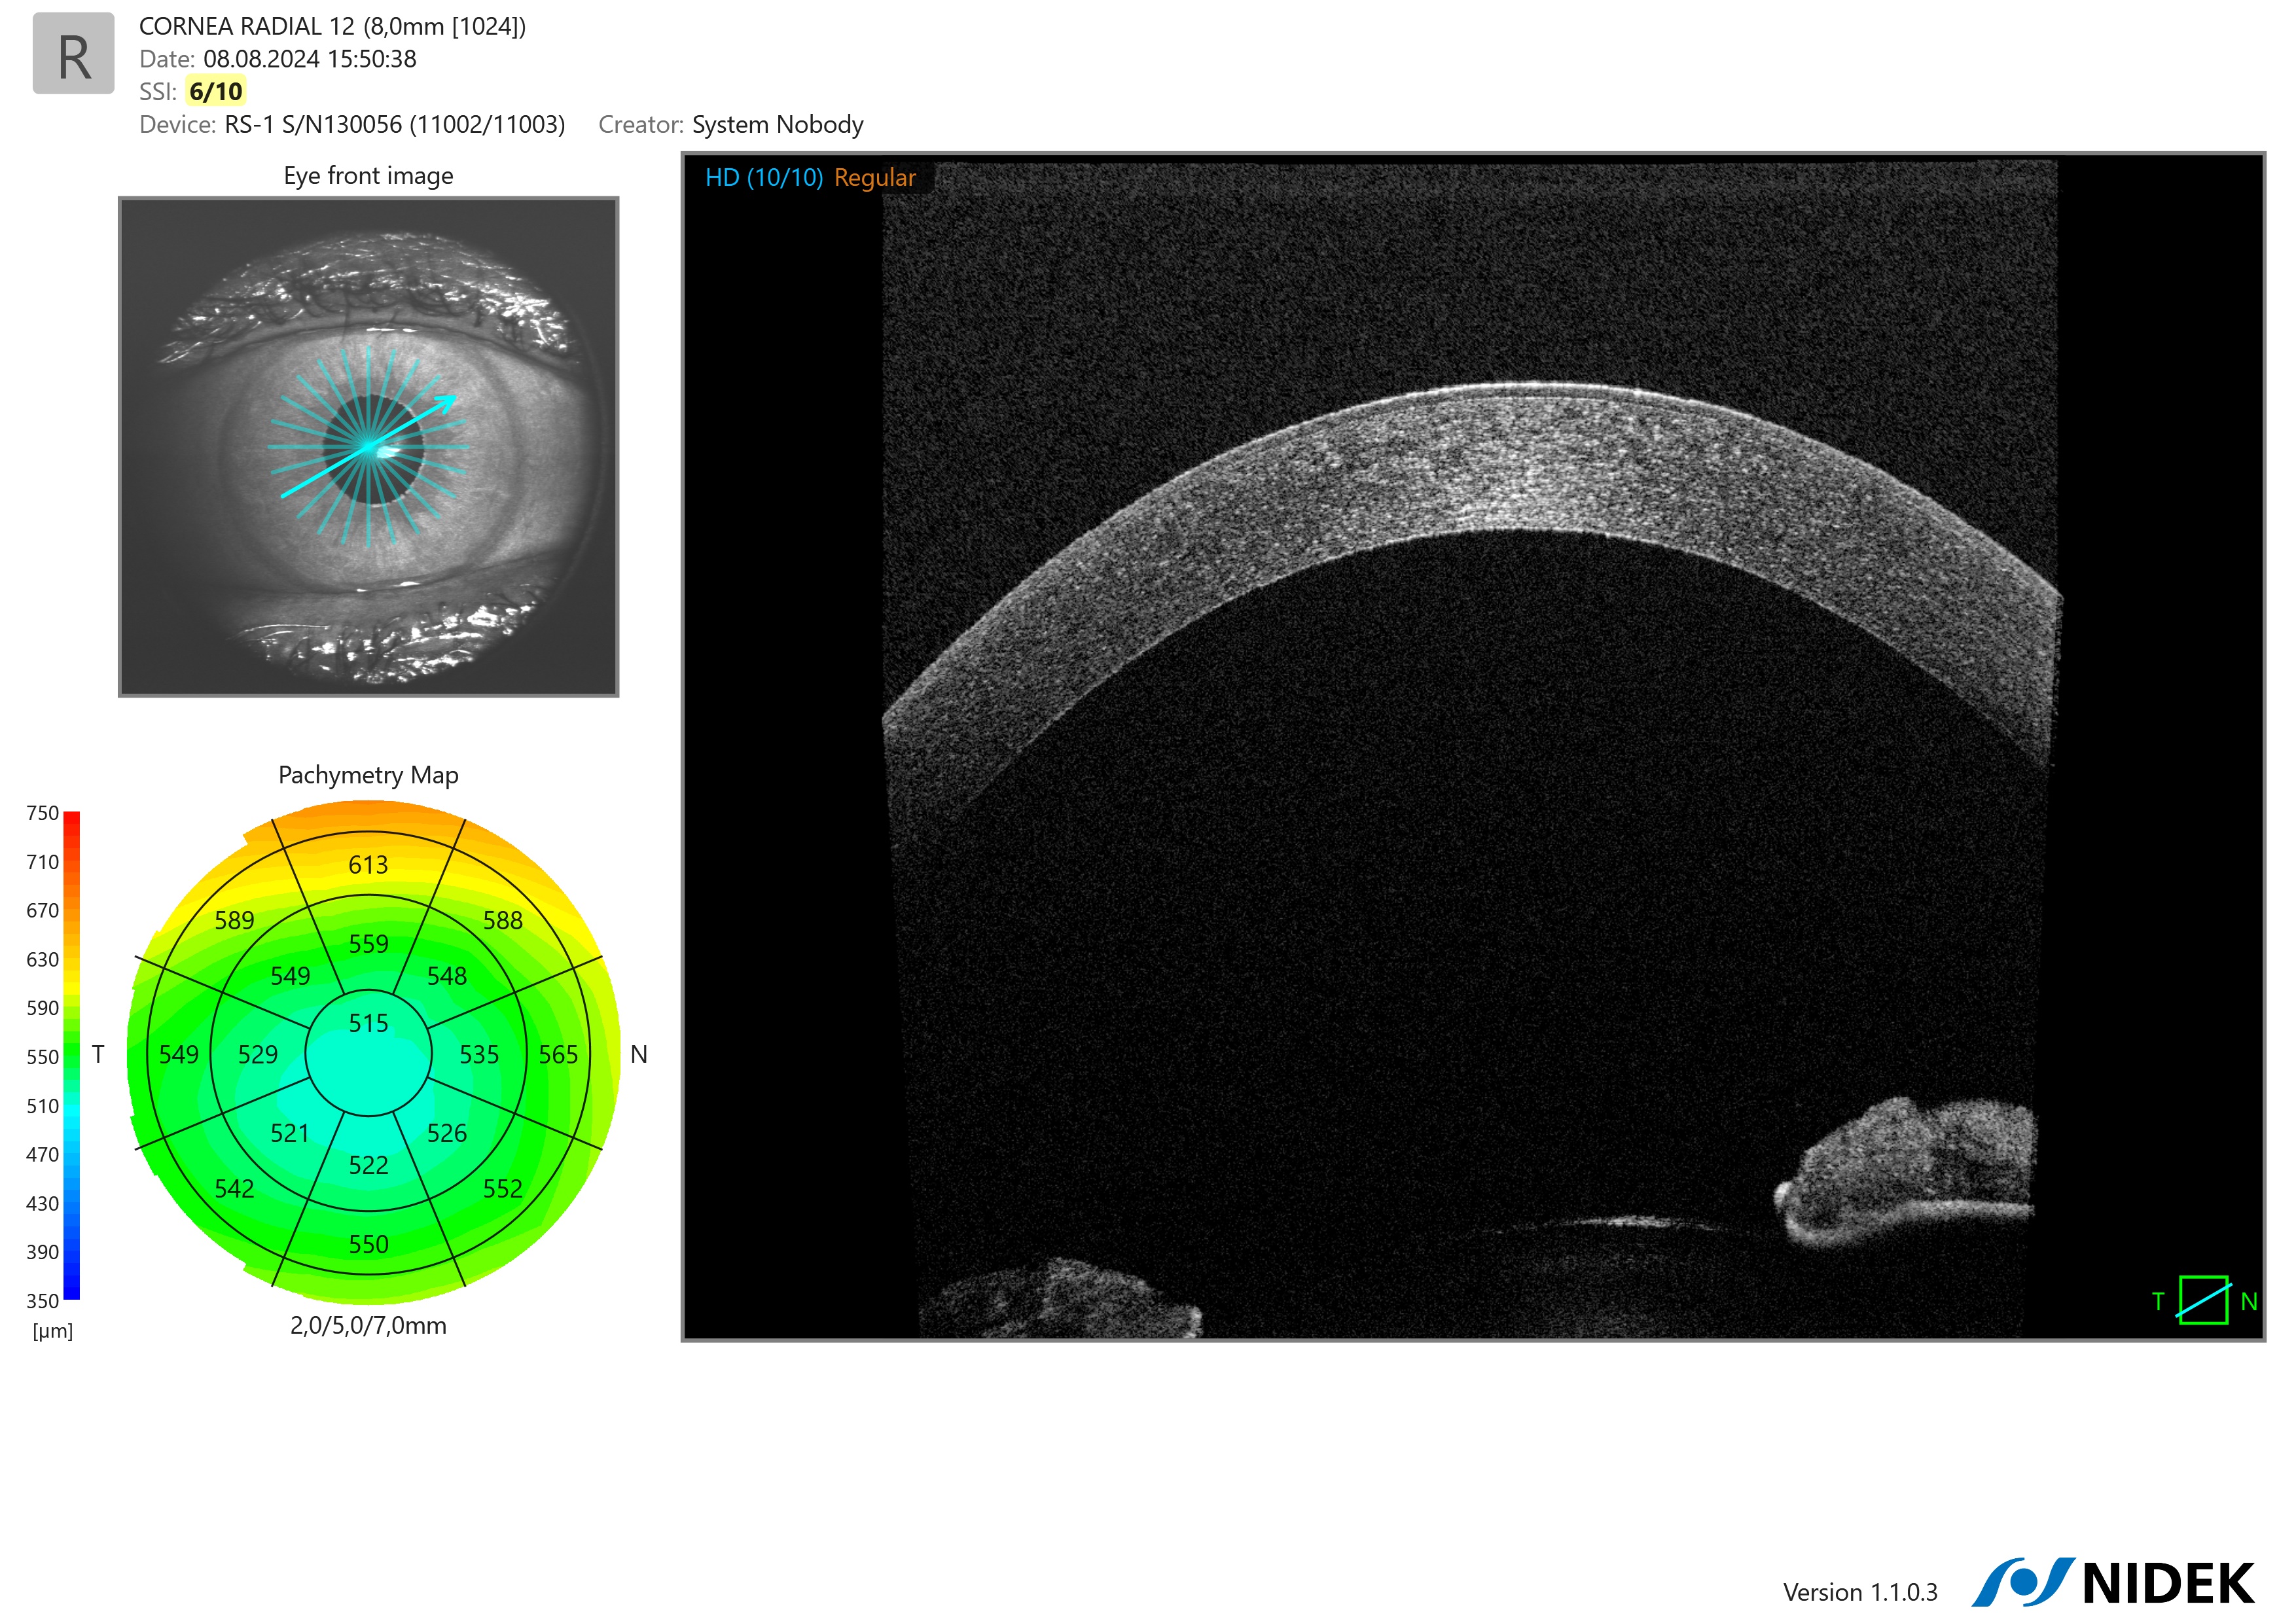Click the R right-eye indicator badge
The height and width of the screenshot is (1623, 2296).
pyautogui.click(x=73, y=54)
